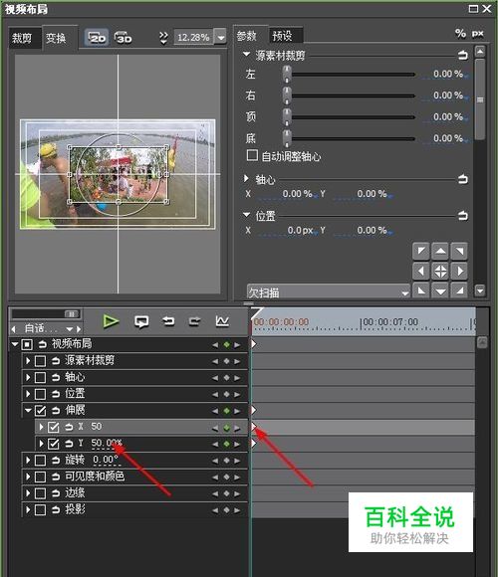Image resolution: width=498 pixels, height=577 pixels.
Task: Move position to left edge arrow
Action: [x=421, y=272]
